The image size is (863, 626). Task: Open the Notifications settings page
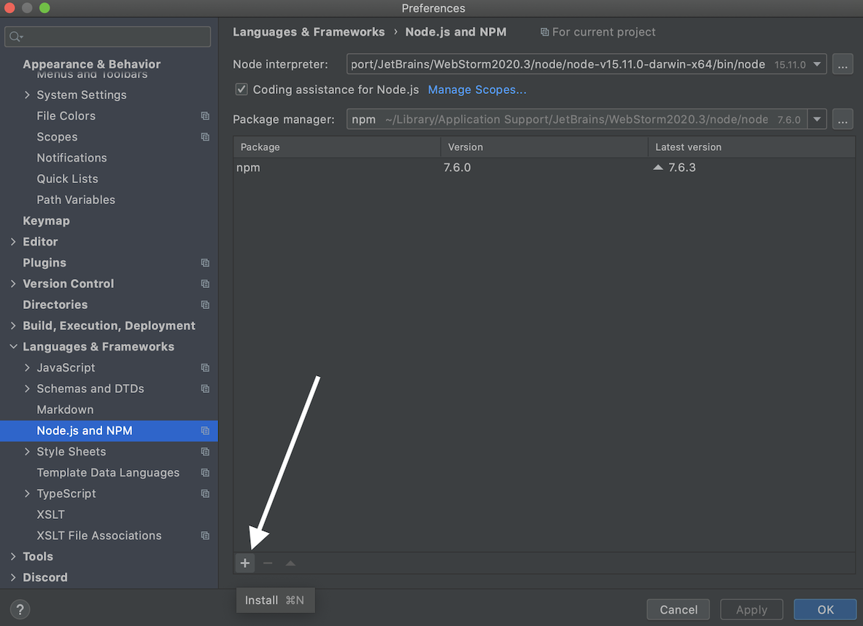(x=71, y=157)
